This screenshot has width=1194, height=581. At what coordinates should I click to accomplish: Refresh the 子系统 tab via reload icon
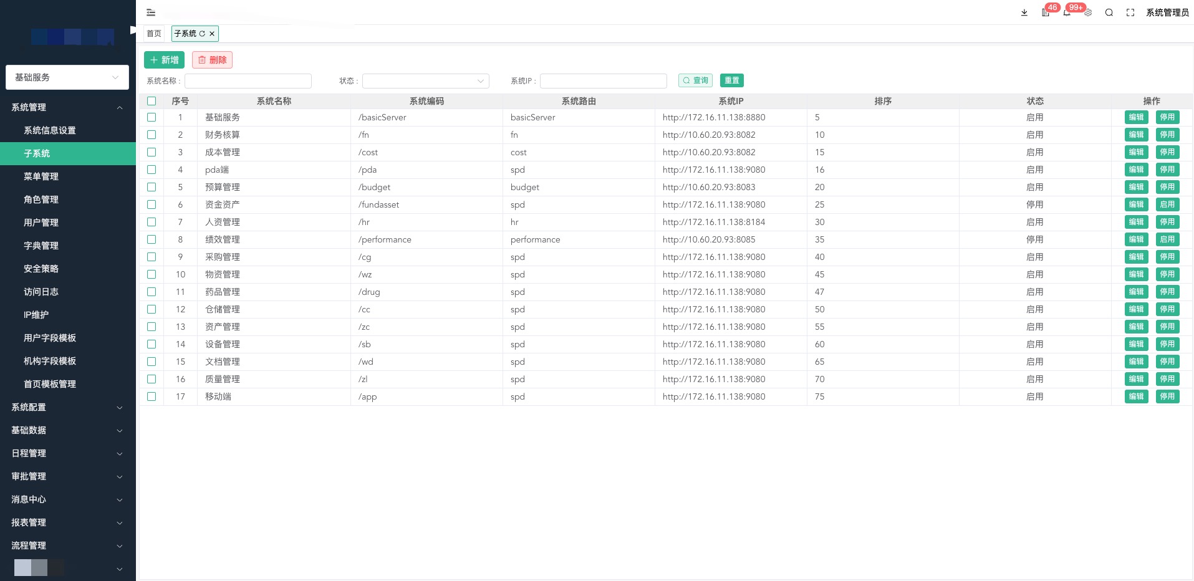202,34
